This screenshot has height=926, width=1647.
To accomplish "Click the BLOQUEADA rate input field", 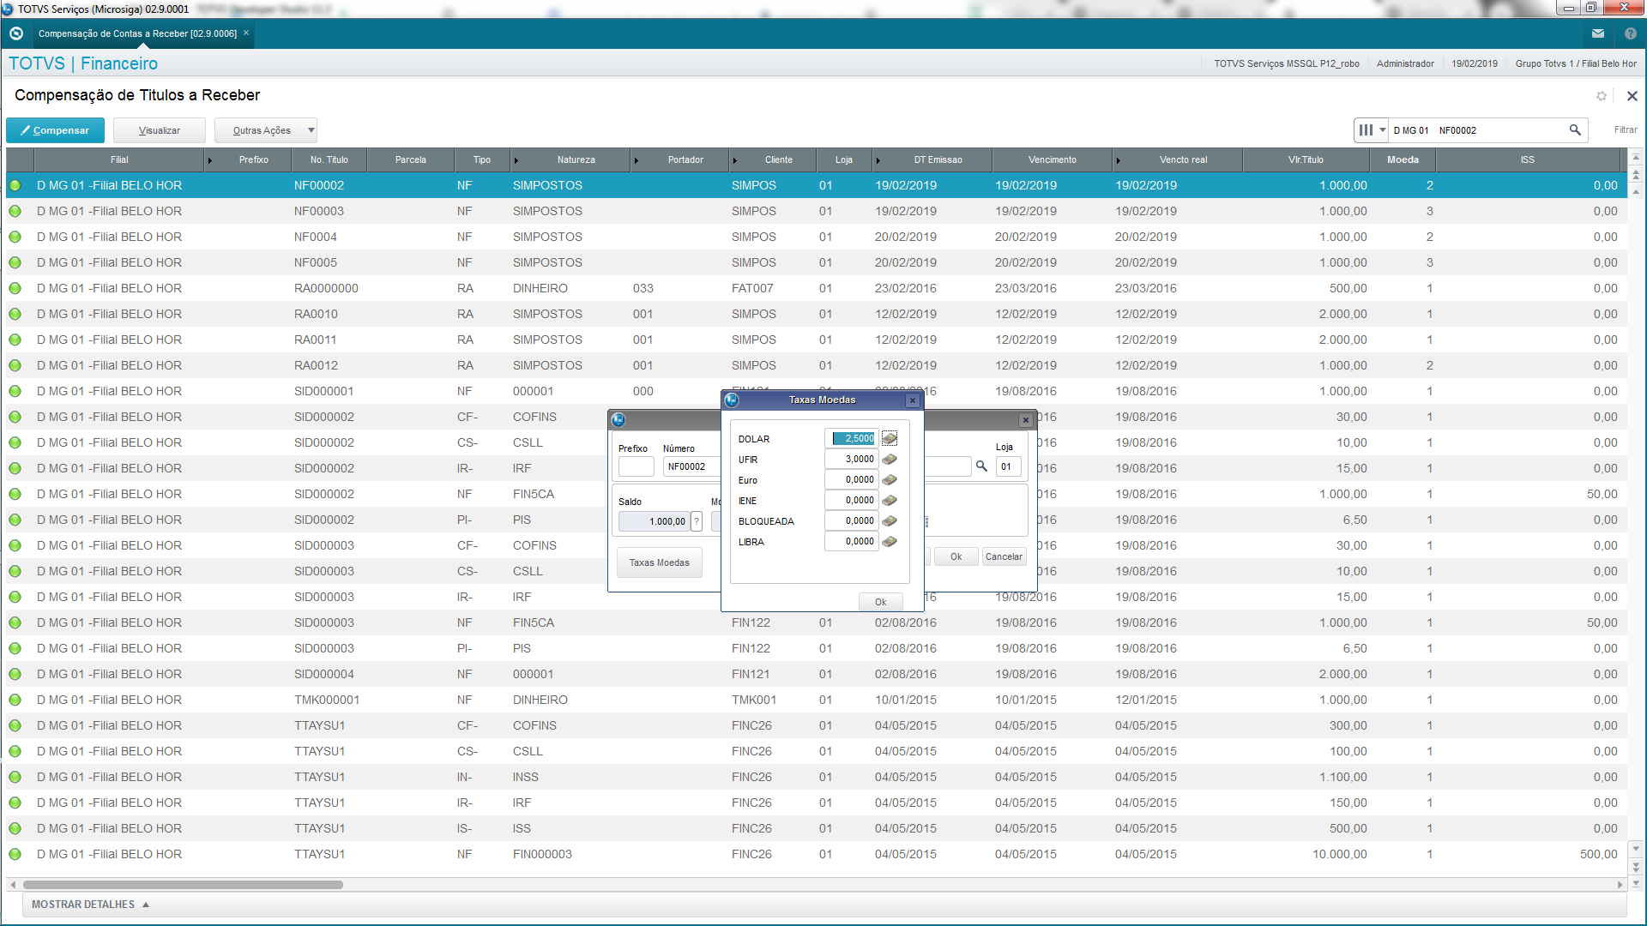I will click(x=851, y=521).
